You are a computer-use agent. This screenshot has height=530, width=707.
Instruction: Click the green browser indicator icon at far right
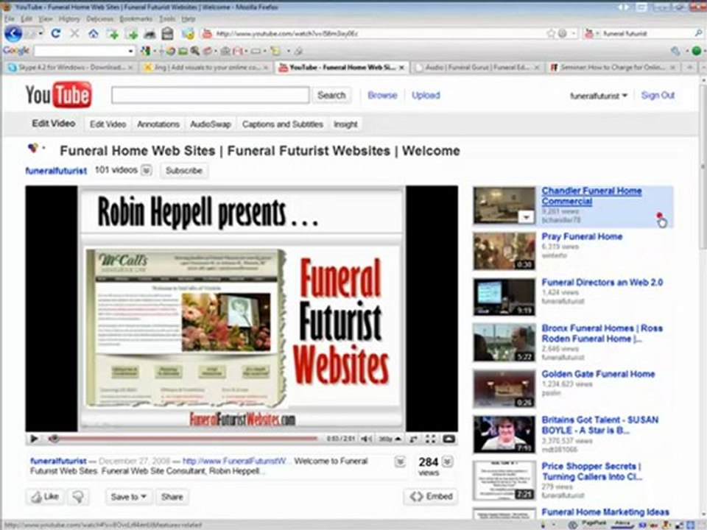point(697,51)
